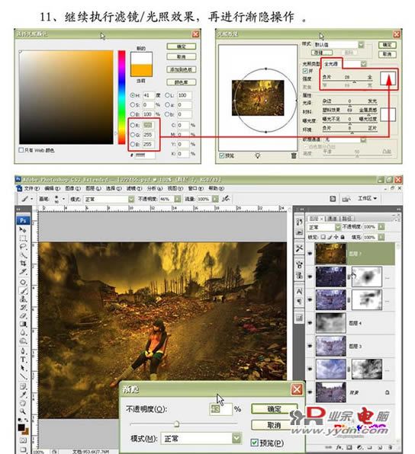Image resolution: width=415 pixels, height=454 pixels.
Task: Open the 滤镜 (T) menu
Action: [x=134, y=188]
